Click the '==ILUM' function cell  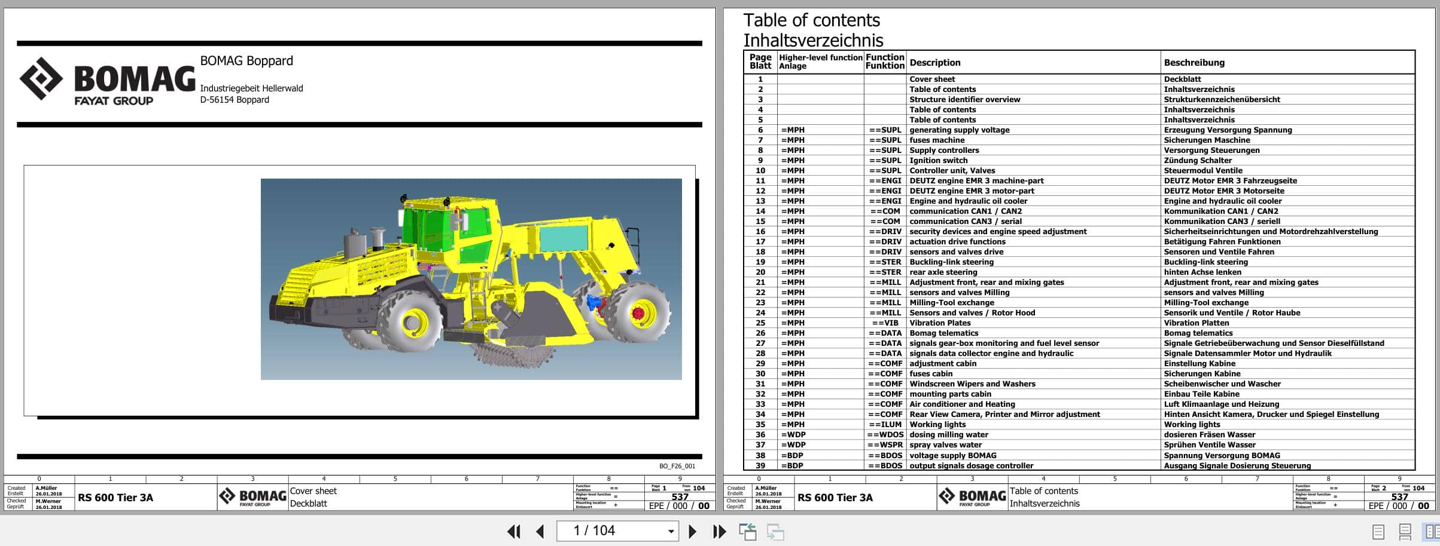pyautogui.click(x=885, y=424)
